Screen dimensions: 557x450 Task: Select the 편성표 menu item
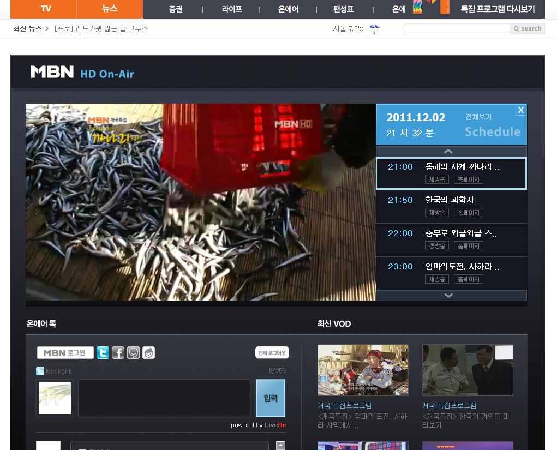coord(344,9)
